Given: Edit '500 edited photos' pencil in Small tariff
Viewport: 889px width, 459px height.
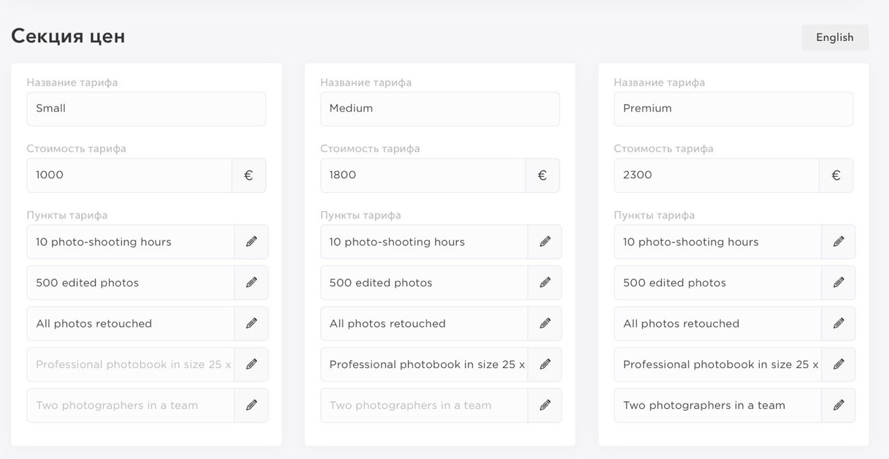Looking at the screenshot, I should pyautogui.click(x=251, y=283).
